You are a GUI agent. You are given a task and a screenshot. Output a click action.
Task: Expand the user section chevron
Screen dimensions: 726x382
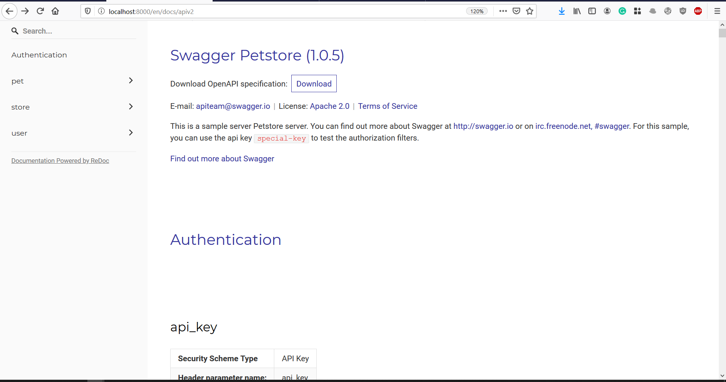point(131,133)
